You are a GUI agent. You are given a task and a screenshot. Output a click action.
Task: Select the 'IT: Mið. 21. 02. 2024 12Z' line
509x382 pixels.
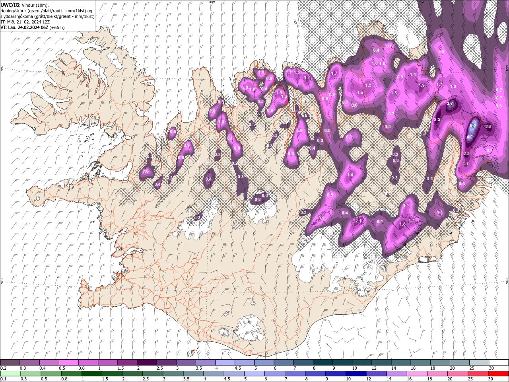click(x=26, y=22)
